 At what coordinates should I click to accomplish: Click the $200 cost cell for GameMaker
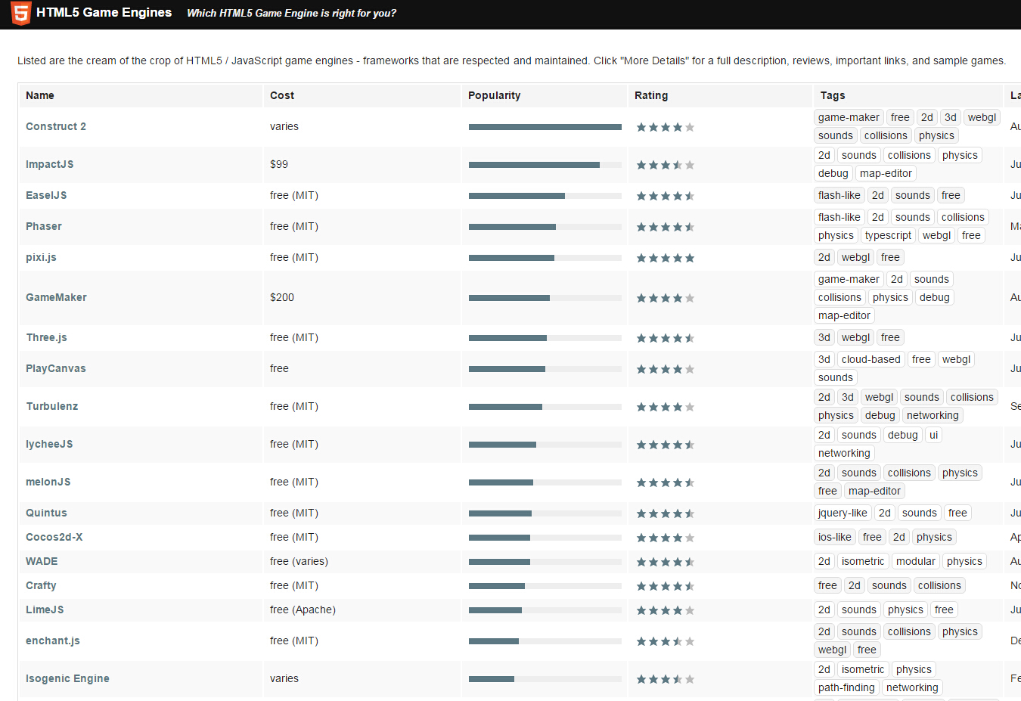tap(282, 297)
